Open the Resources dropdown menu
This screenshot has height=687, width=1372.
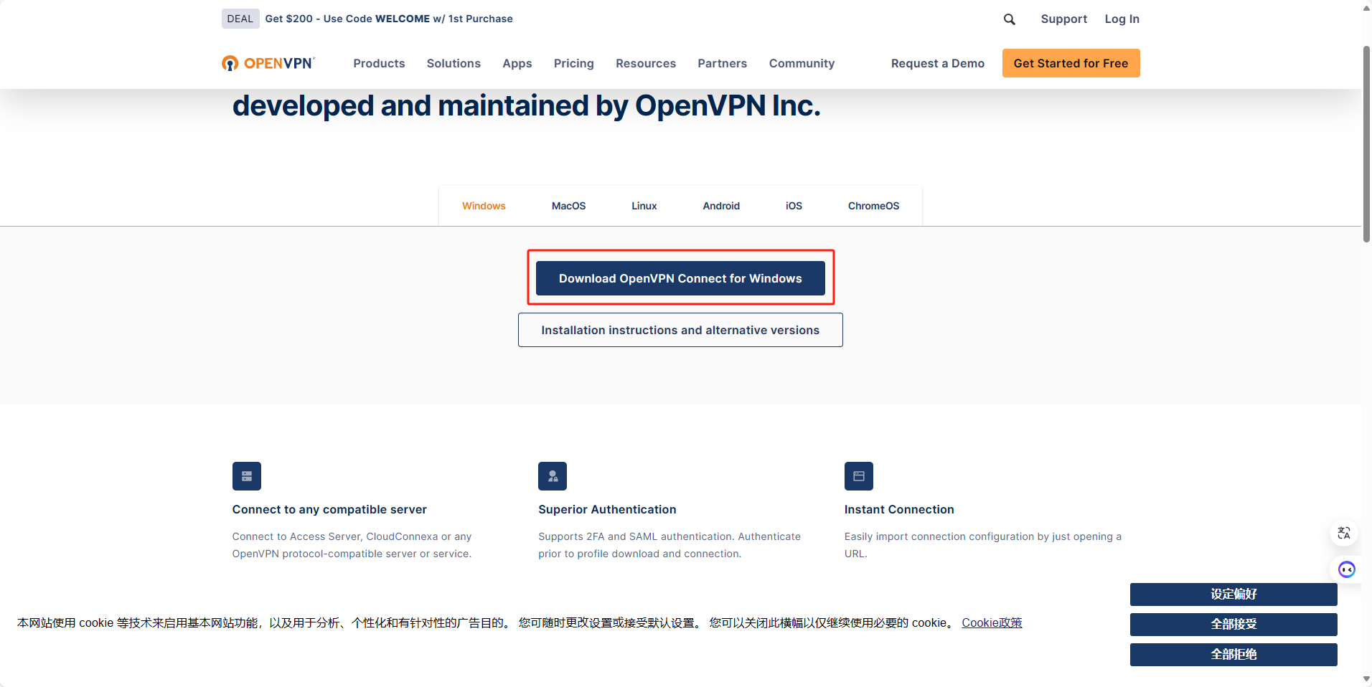pos(645,63)
